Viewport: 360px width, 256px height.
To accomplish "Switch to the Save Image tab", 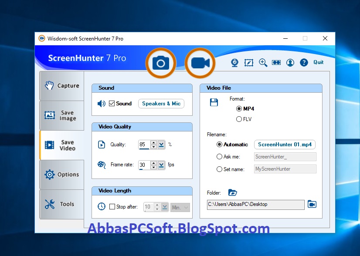I will coord(62,115).
